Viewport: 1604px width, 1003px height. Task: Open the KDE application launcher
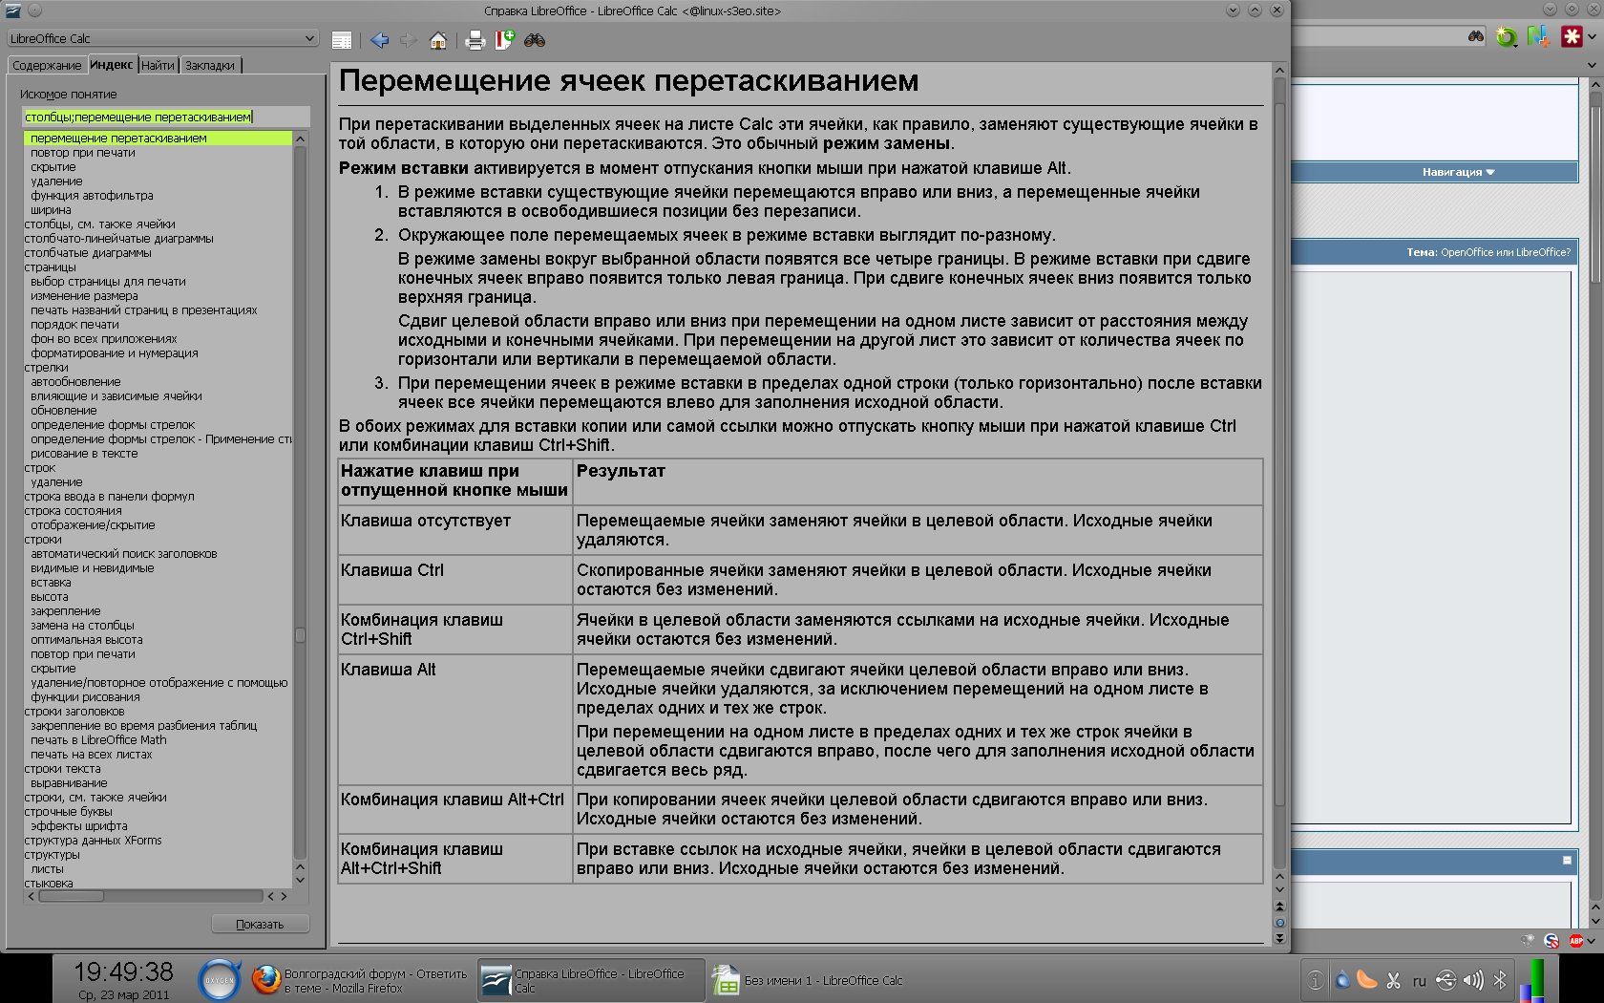[x=221, y=980]
